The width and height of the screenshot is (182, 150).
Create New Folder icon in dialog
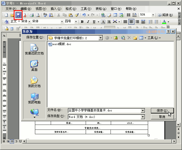point(135,38)
